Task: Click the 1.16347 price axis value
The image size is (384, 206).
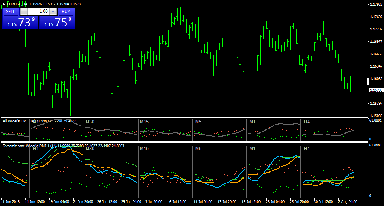Action: [x=376, y=66]
